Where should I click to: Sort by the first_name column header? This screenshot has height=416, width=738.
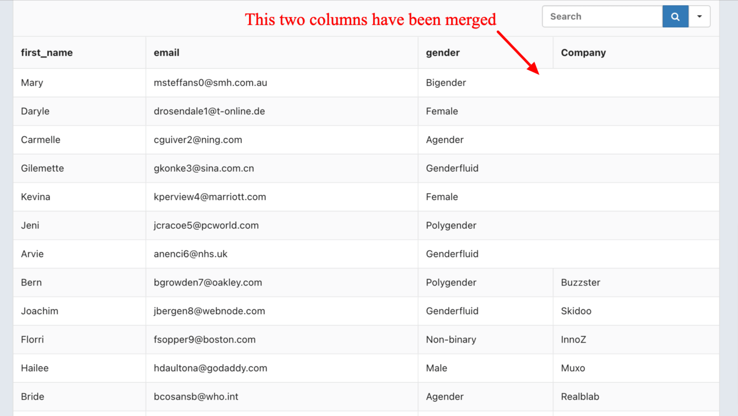(x=46, y=52)
